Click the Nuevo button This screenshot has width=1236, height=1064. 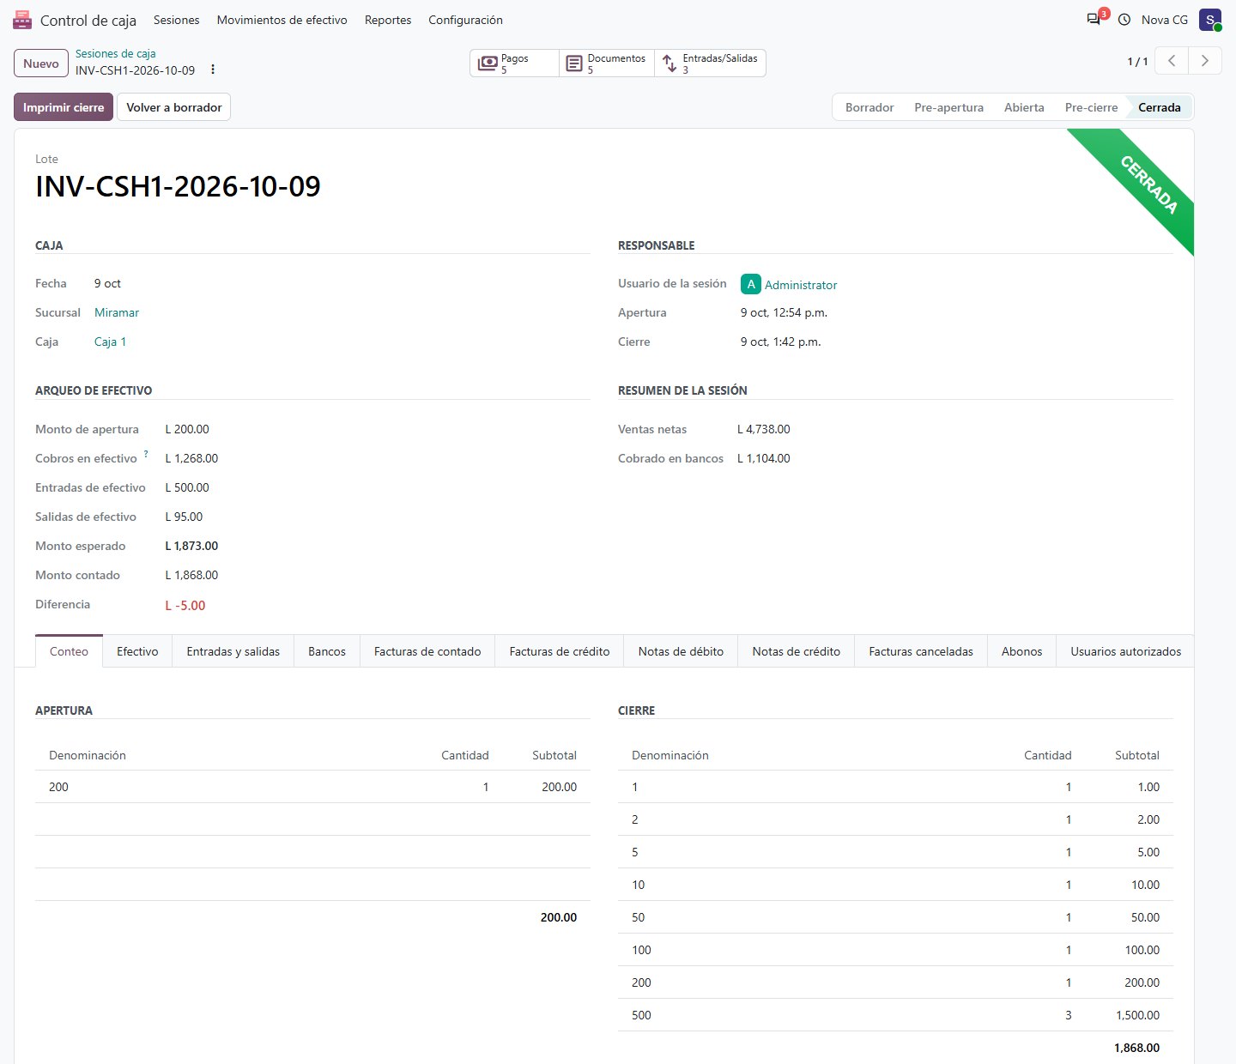41,63
